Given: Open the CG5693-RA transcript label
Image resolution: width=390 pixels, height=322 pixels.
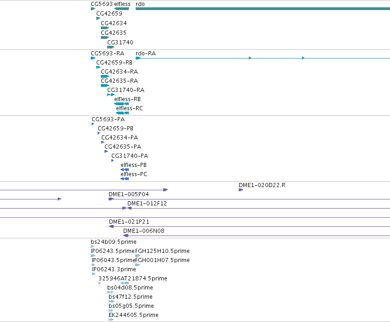Looking at the screenshot, I should 108,54.
